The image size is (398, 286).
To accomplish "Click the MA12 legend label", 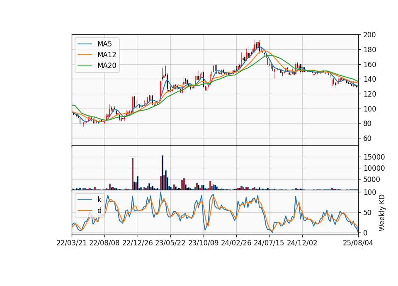I will [107, 55].
